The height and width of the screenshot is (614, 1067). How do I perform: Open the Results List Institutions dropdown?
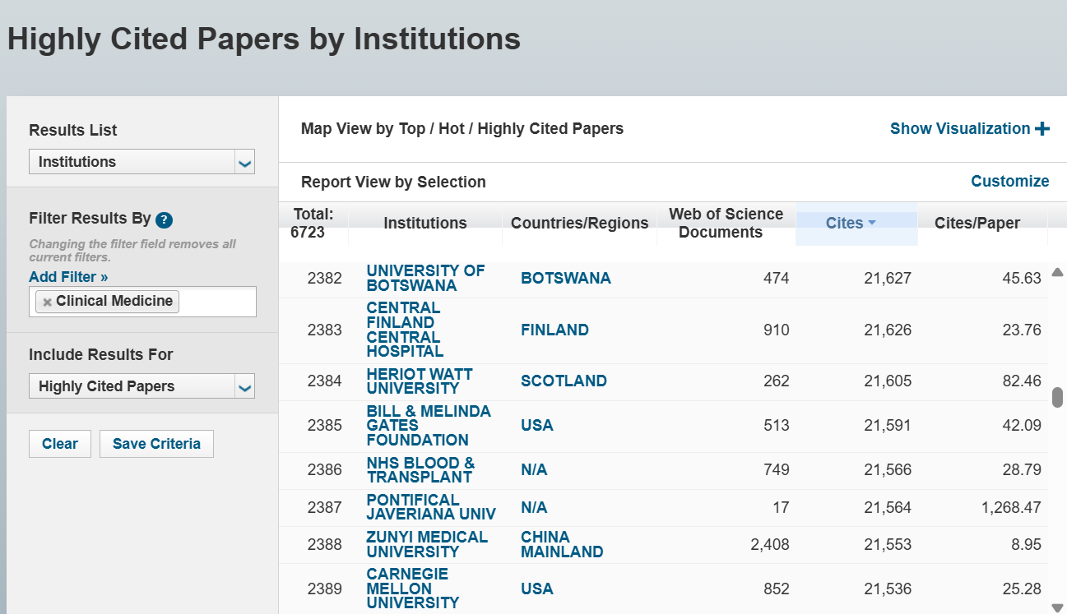click(x=141, y=162)
